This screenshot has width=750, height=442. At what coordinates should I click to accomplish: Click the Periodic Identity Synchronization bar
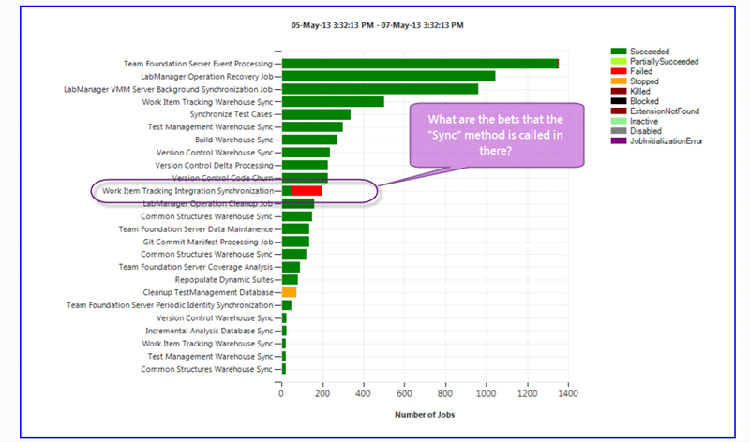click(x=287, y=305)
